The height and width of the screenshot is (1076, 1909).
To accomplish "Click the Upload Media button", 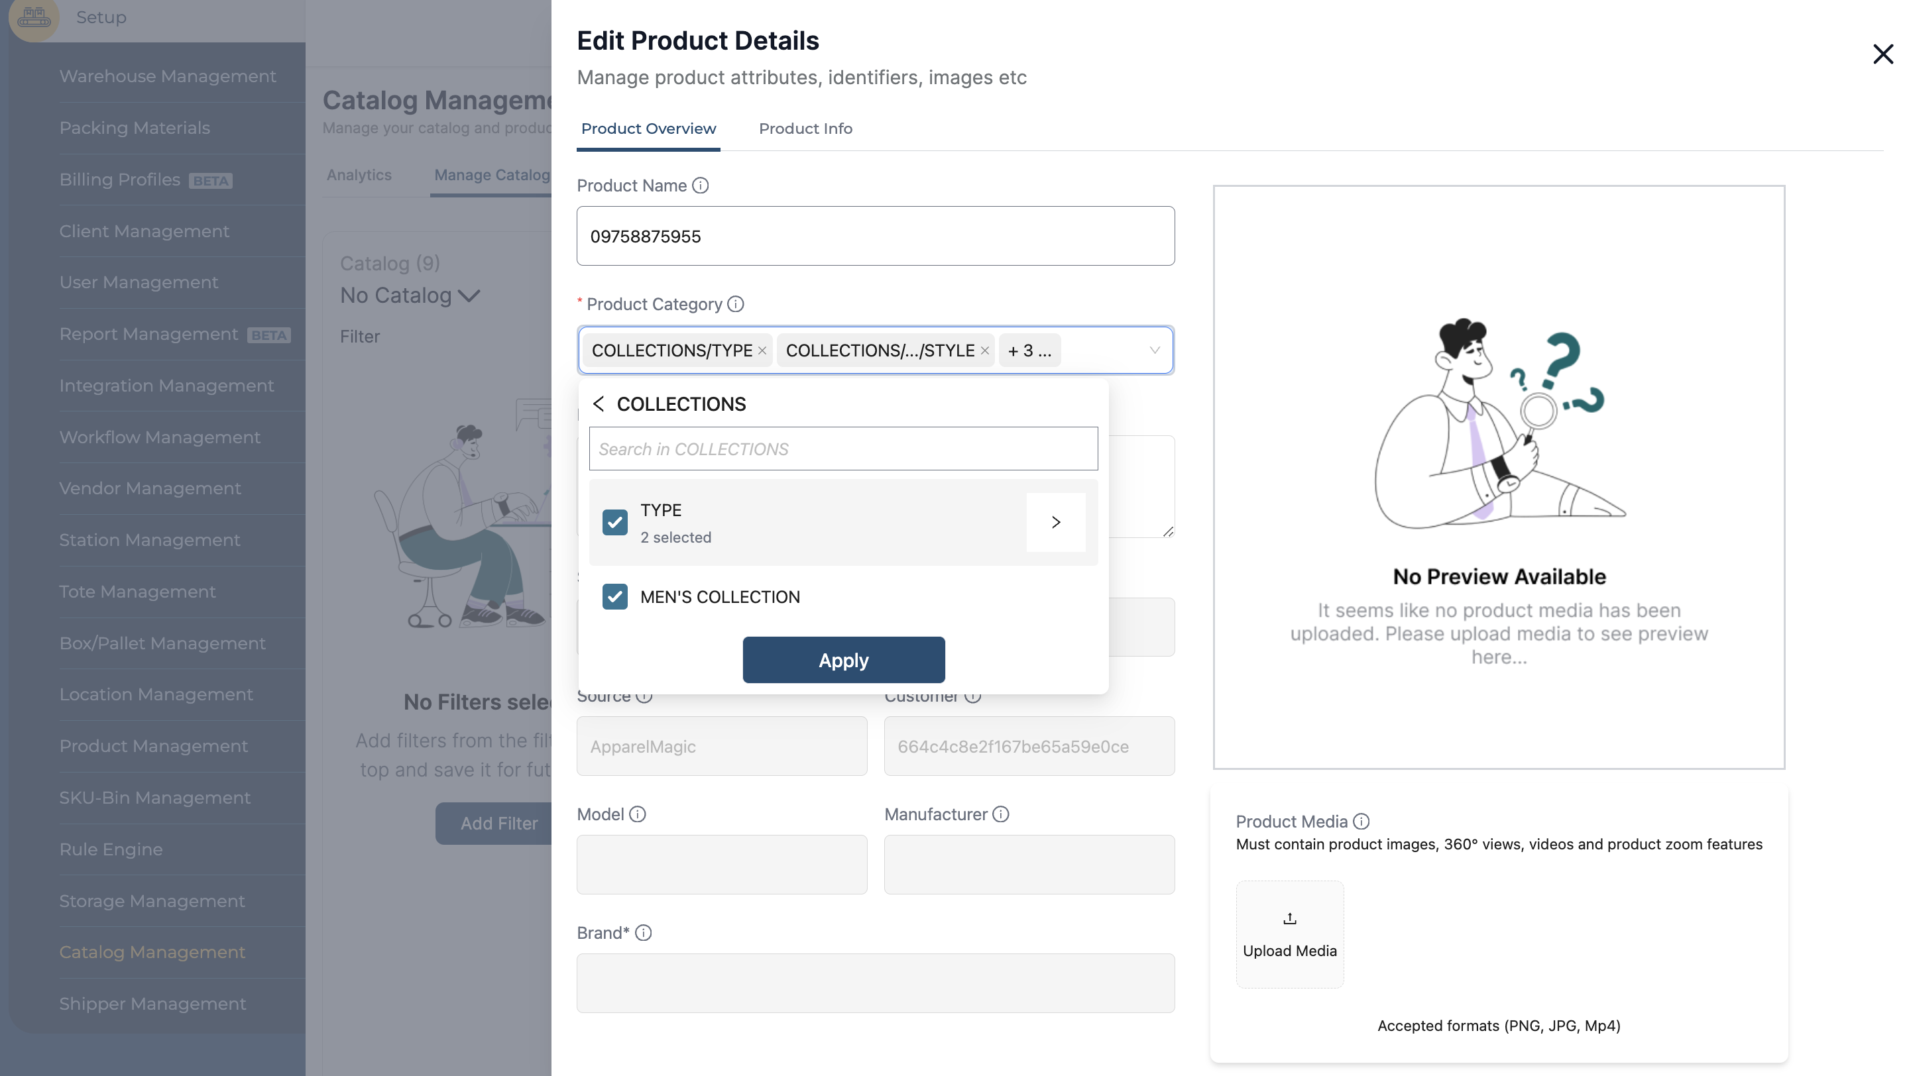I will 1289,934.
